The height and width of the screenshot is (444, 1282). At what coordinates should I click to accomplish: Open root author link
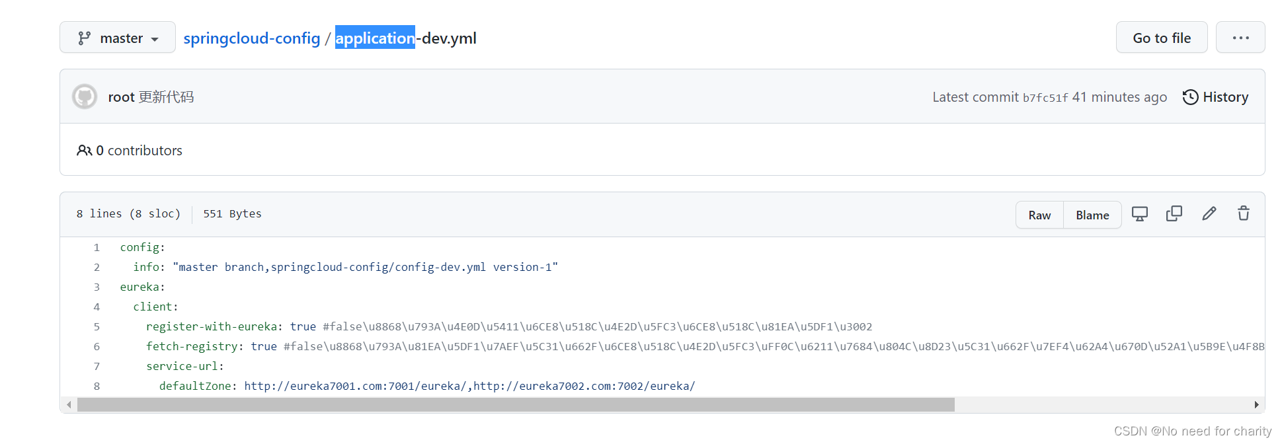click(x=121, y=97)
